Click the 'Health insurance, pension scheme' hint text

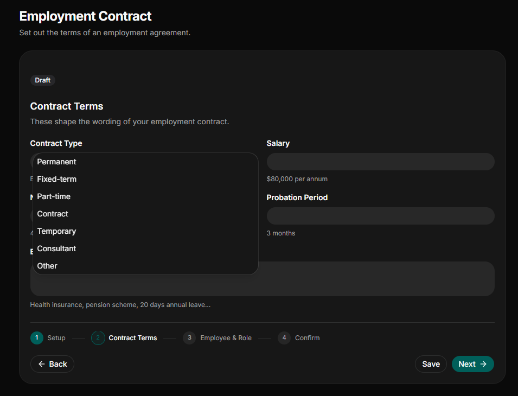[x=120, y=305]
